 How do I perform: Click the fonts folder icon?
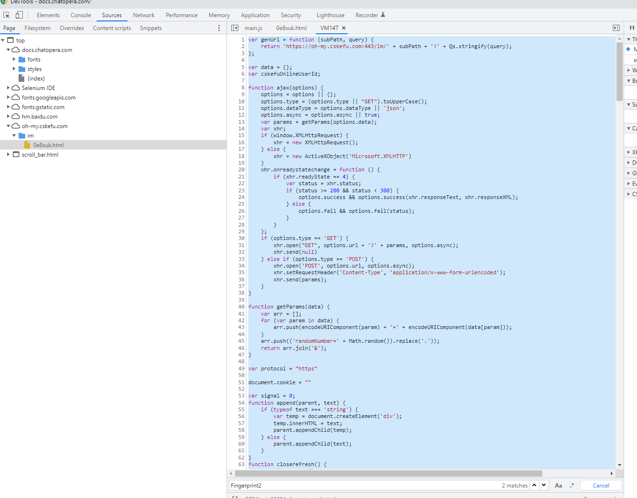tap(22, 60)
